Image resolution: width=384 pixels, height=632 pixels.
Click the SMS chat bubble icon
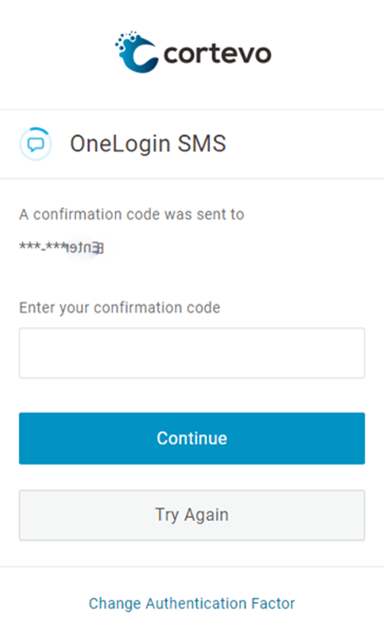(x=36, y=144)
